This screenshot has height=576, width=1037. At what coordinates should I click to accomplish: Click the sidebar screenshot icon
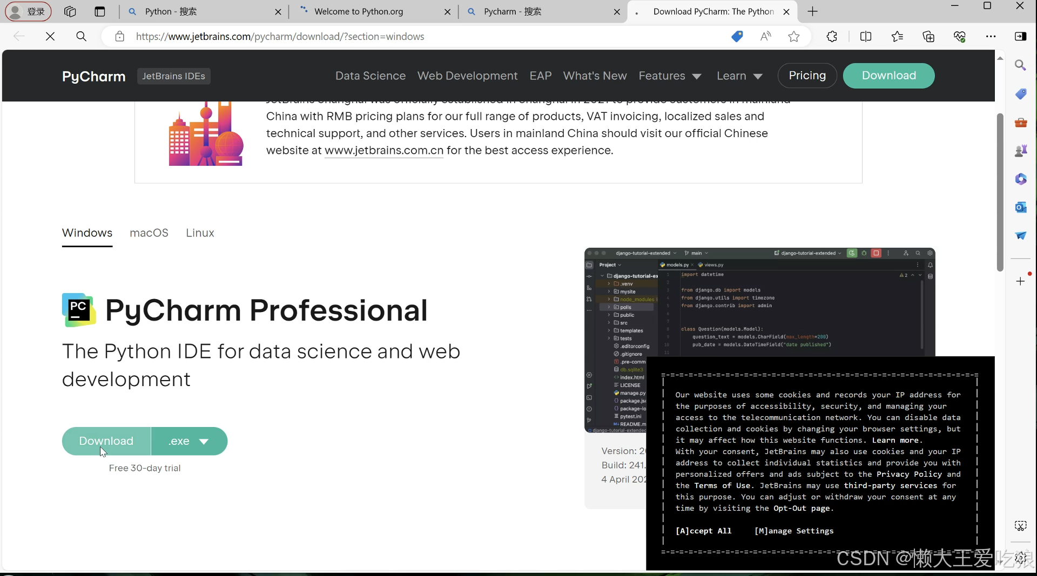point(1021,526)
